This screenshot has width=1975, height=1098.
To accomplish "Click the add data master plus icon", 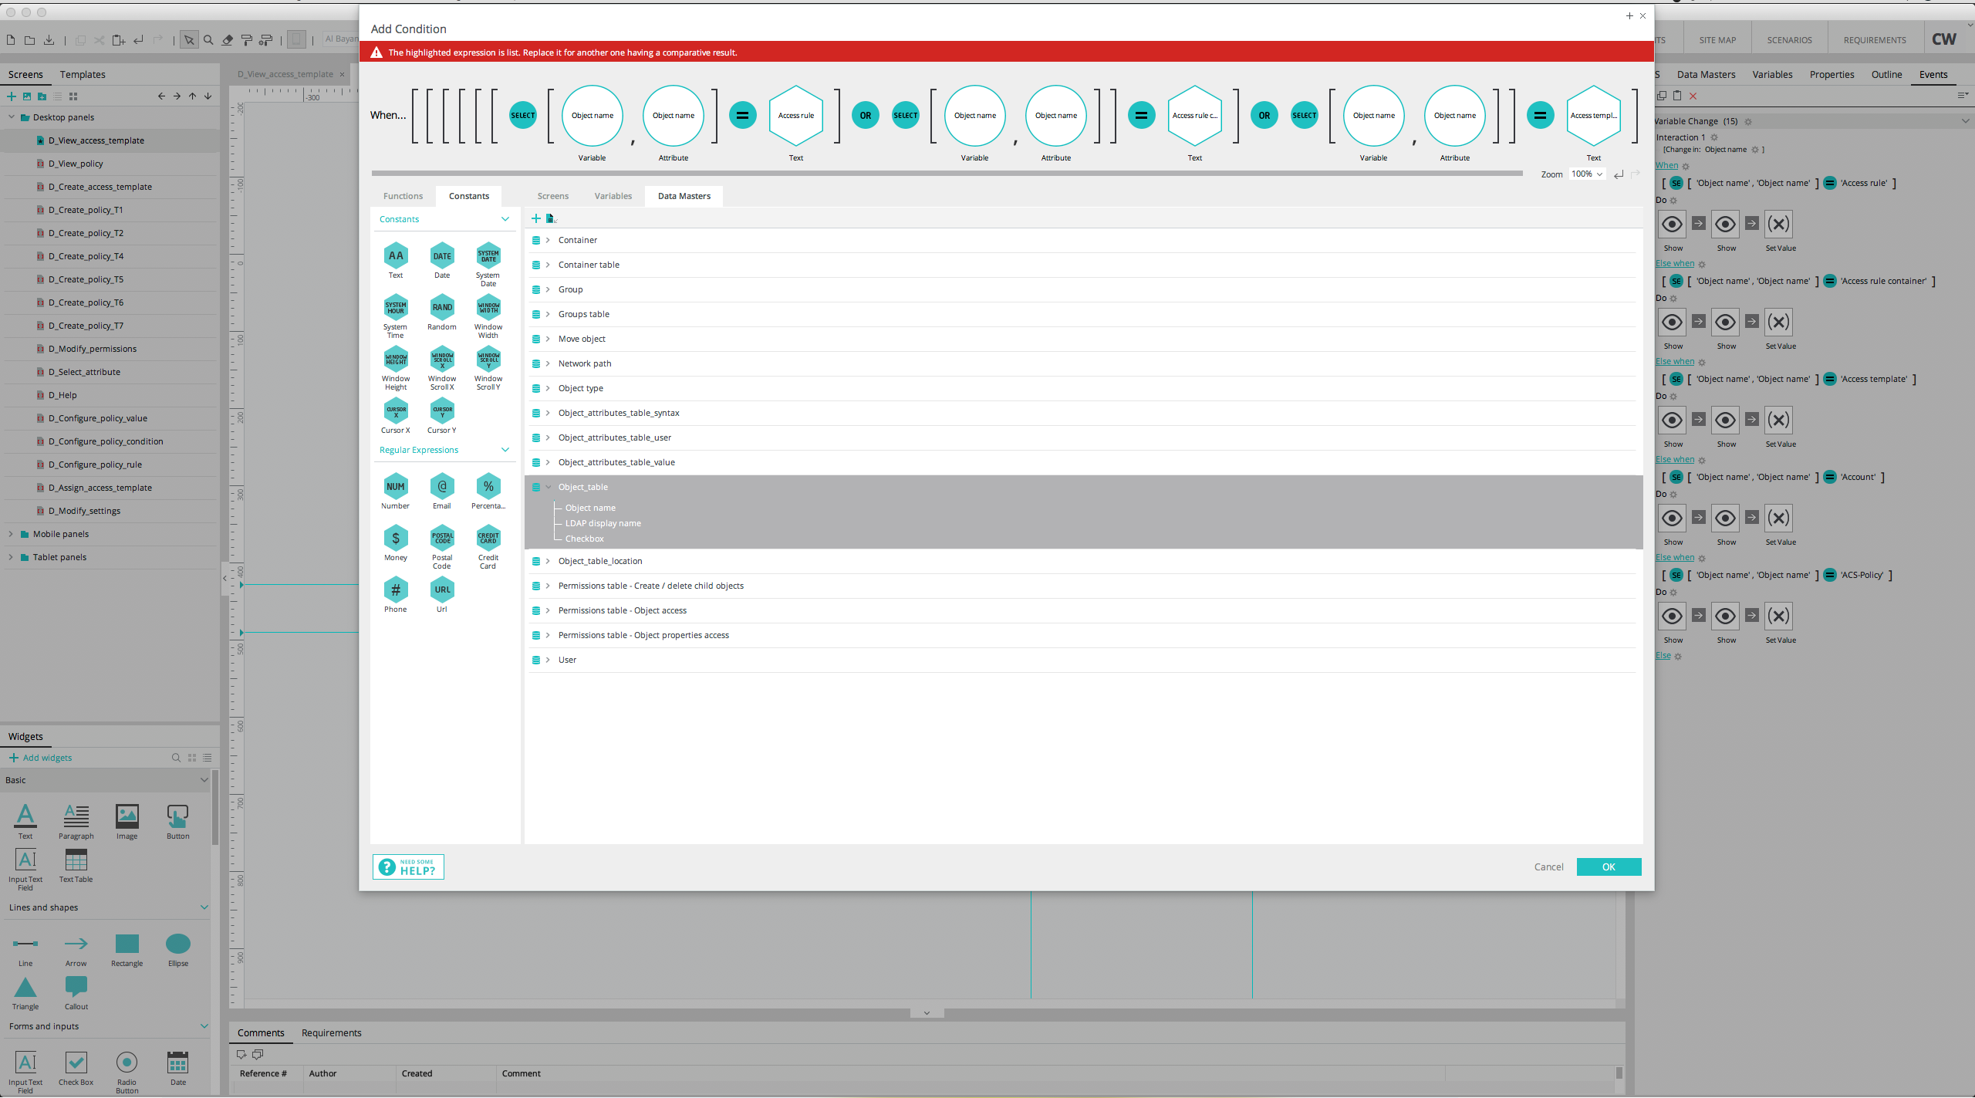I will click(536, 219).
